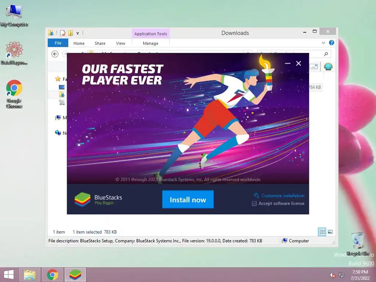
Task: Click the pane icon left of the shell
Action: [314, 67]
